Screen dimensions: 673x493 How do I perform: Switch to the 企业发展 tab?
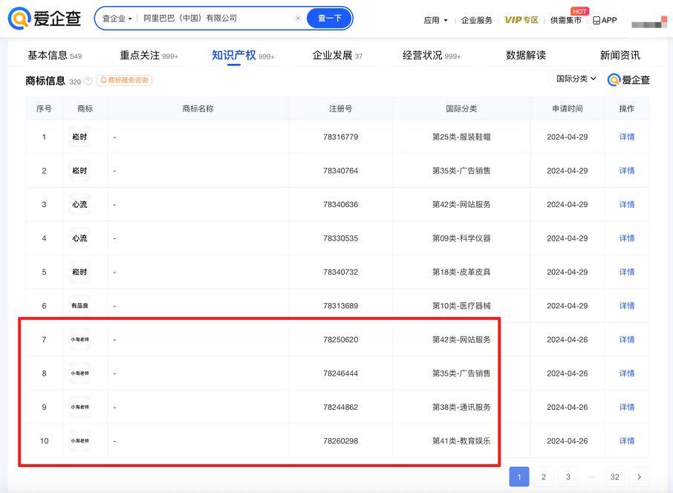click(337, 56)
